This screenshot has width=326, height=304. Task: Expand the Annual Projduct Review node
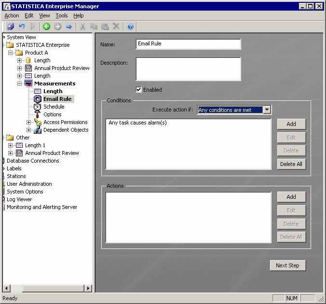[x=19, y=68]
